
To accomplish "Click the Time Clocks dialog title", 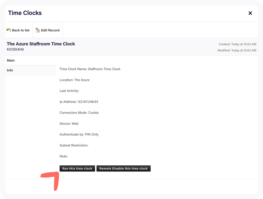I will pos(25,13).
